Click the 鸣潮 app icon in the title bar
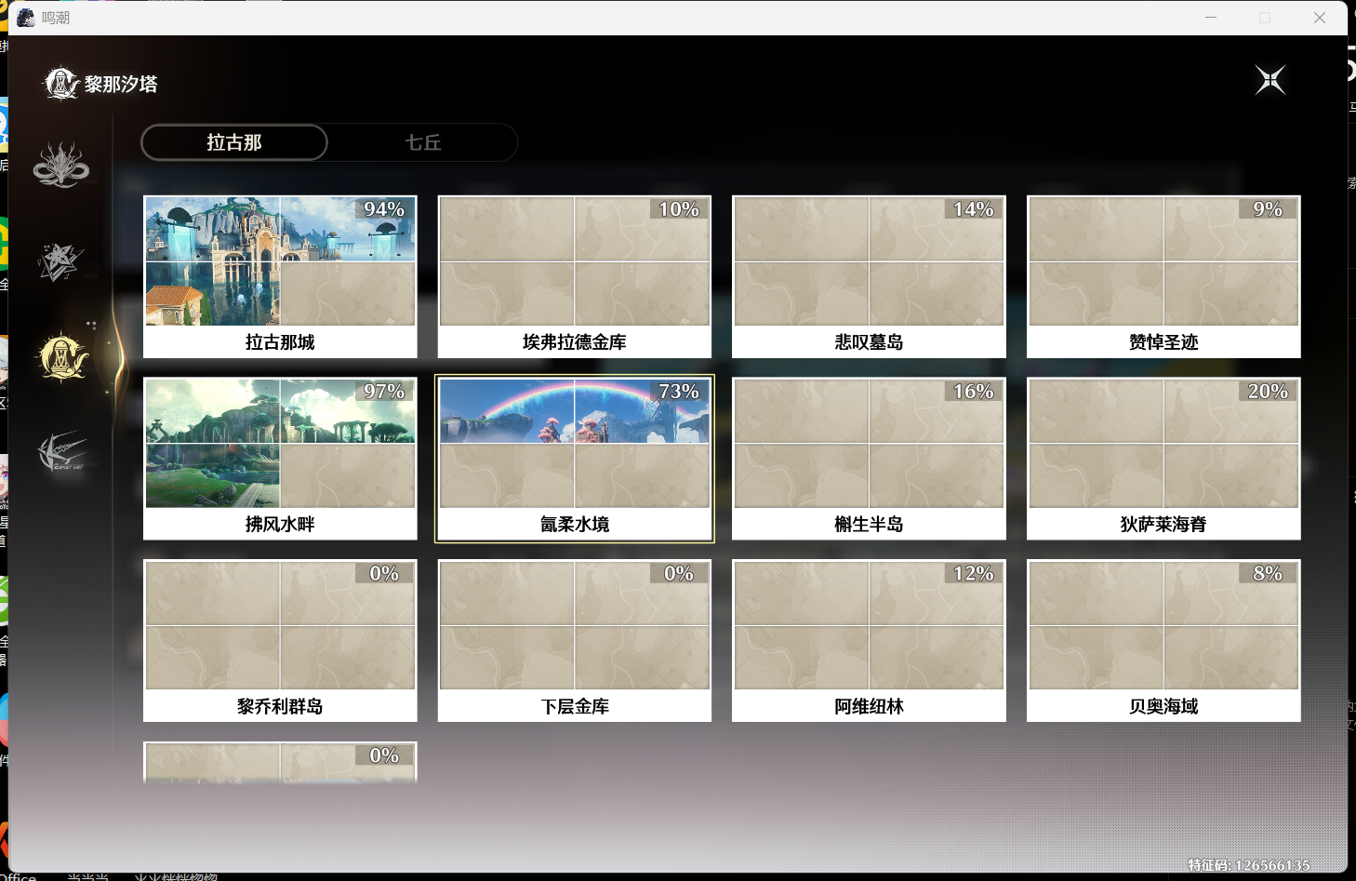 pos(26,18)
